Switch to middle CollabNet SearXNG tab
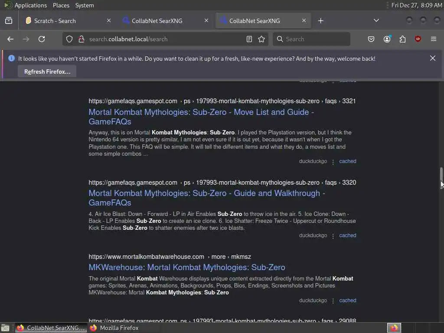444x333 pixels. 166,21
